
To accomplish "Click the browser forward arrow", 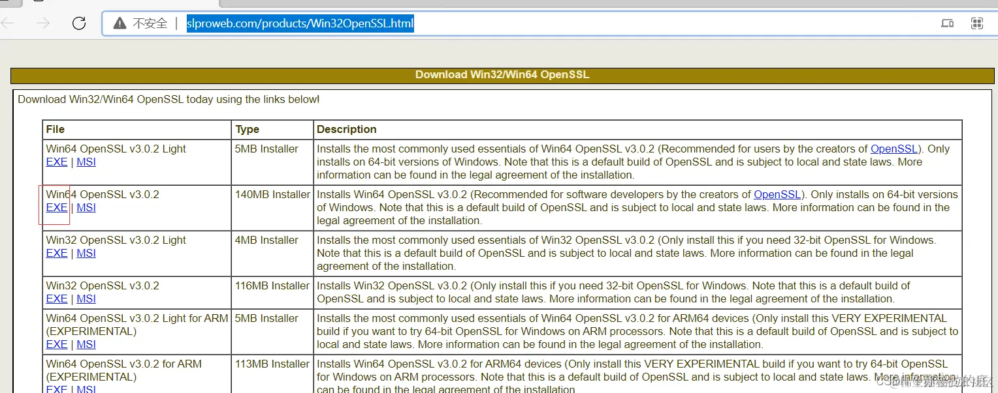I will (x=43, y=23).
